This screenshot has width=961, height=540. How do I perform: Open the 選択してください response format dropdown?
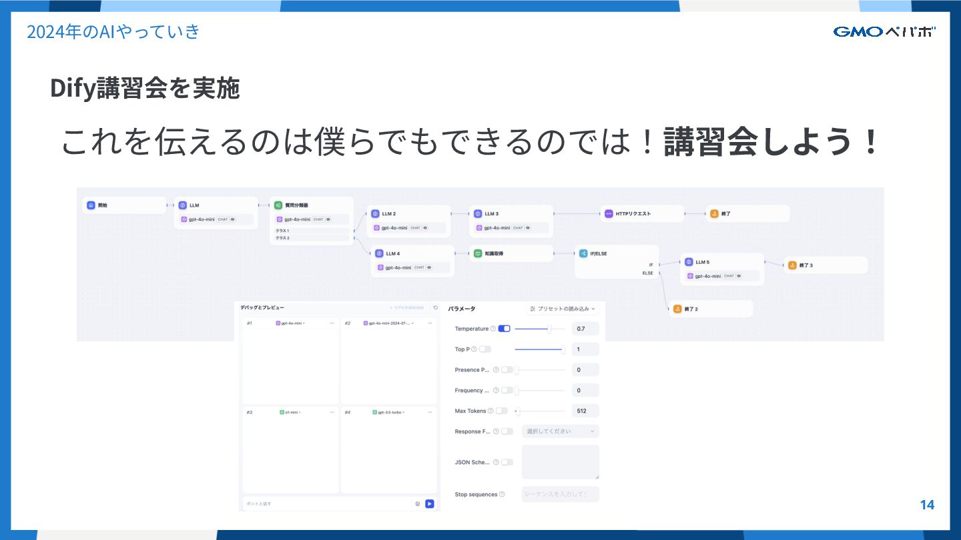point(561,431)
